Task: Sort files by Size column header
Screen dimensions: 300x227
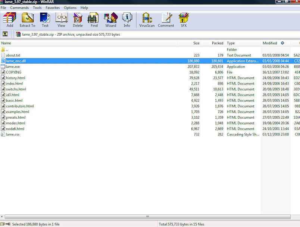Action: tap(189, 43)
